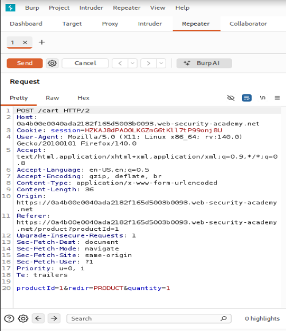Add a new Repeater tab with plus

42,42
